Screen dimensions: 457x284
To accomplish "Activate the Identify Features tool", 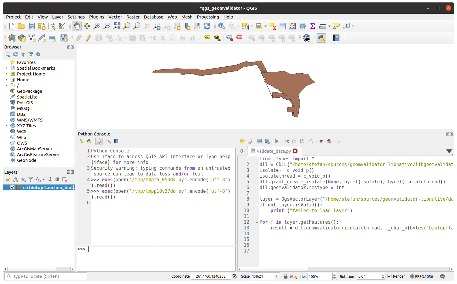I will click(x=222, y=26).
